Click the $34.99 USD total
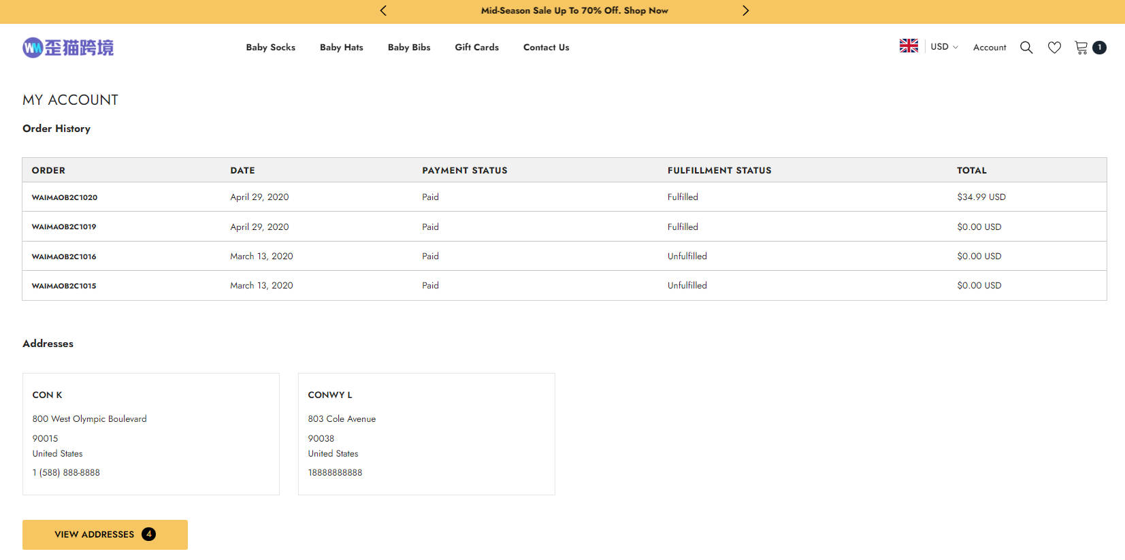1125x560 pixels. point(981,197)
